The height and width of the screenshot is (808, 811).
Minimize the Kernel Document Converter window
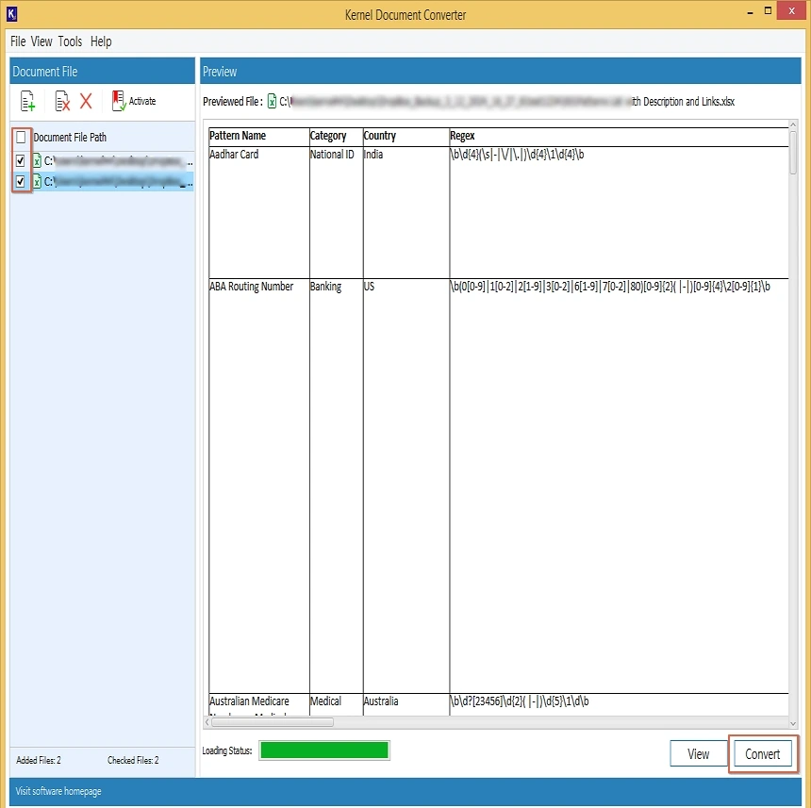click(750, 12)
